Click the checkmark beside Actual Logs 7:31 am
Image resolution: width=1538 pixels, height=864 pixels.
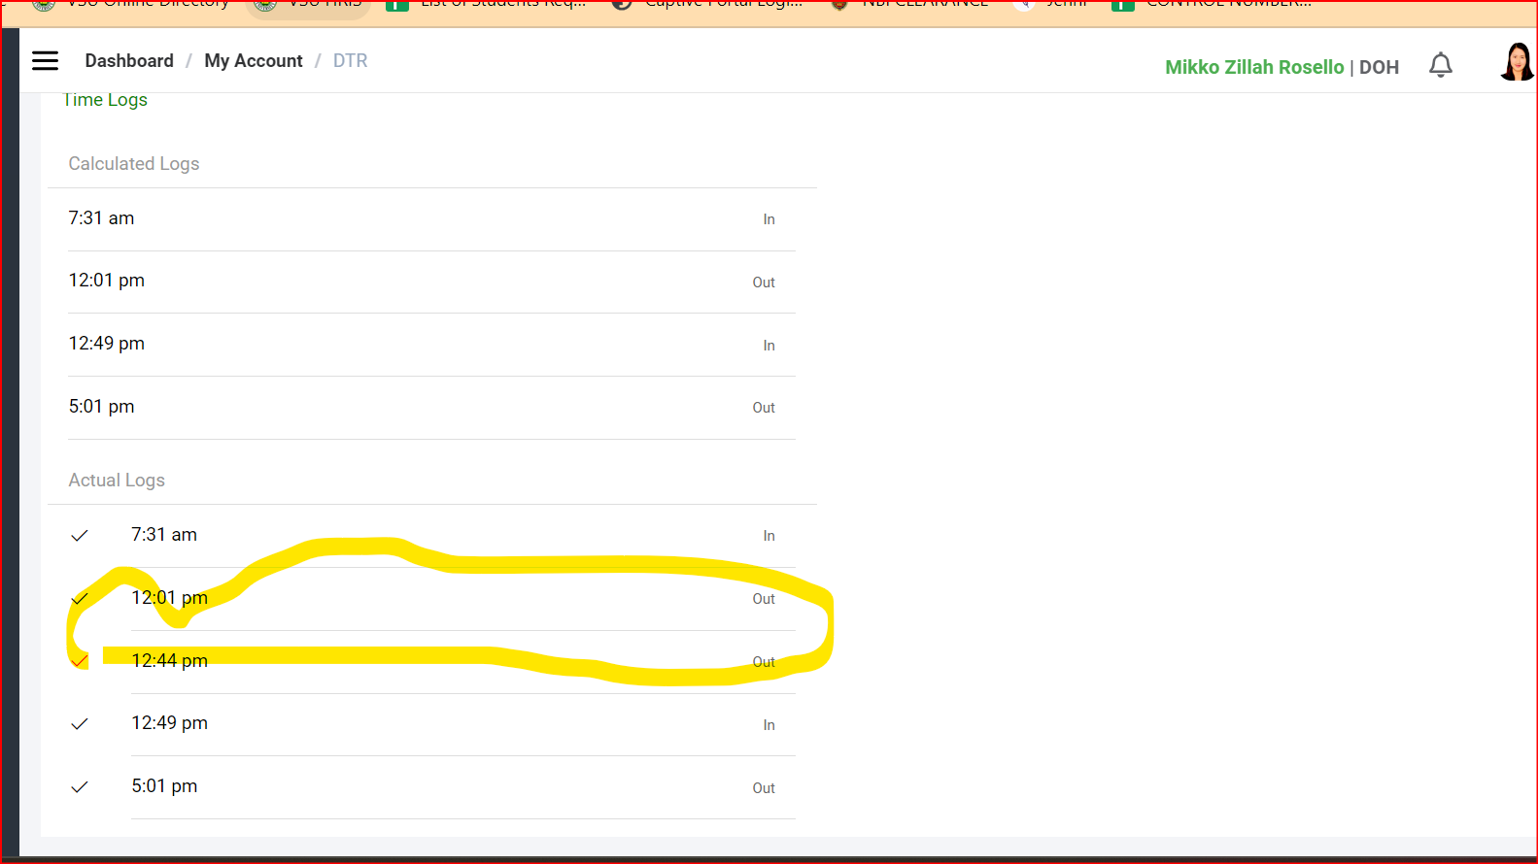tap(80, 536)
